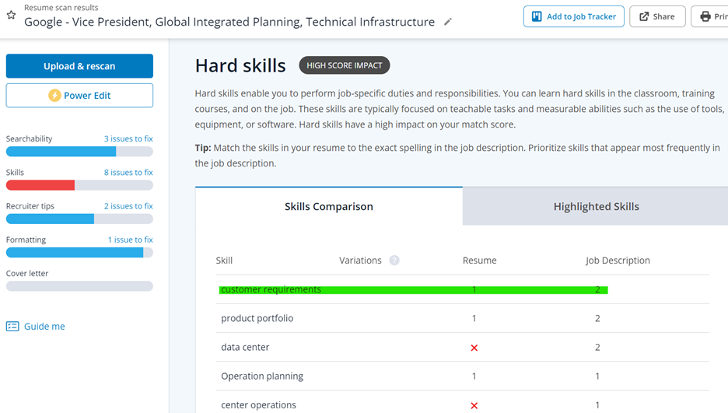Click the Searchability progress bar
This screenshot has height=413, width=728.
click(x=79, y=152)
